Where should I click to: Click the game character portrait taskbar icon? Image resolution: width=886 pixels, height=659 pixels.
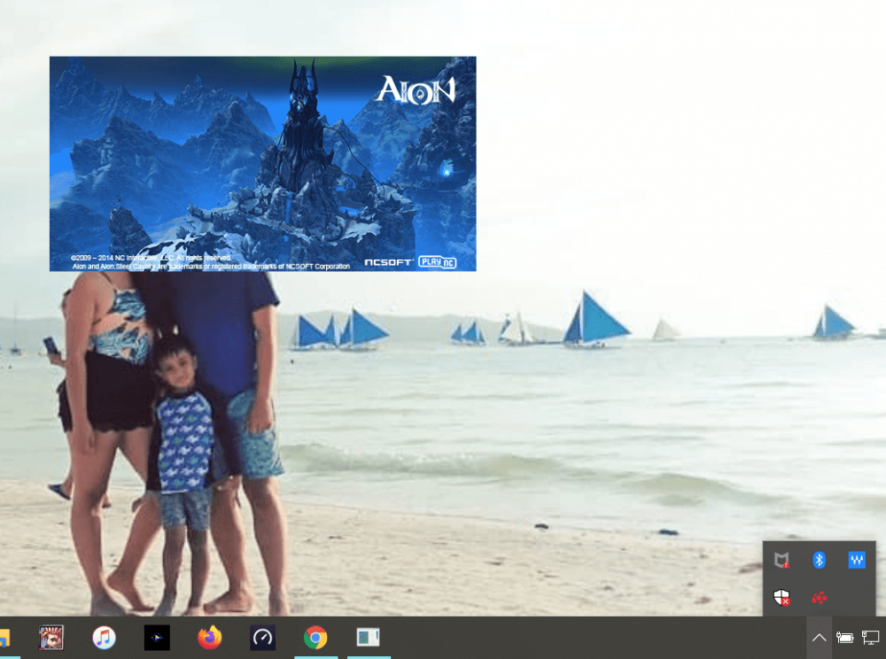(x=51, y=638)
